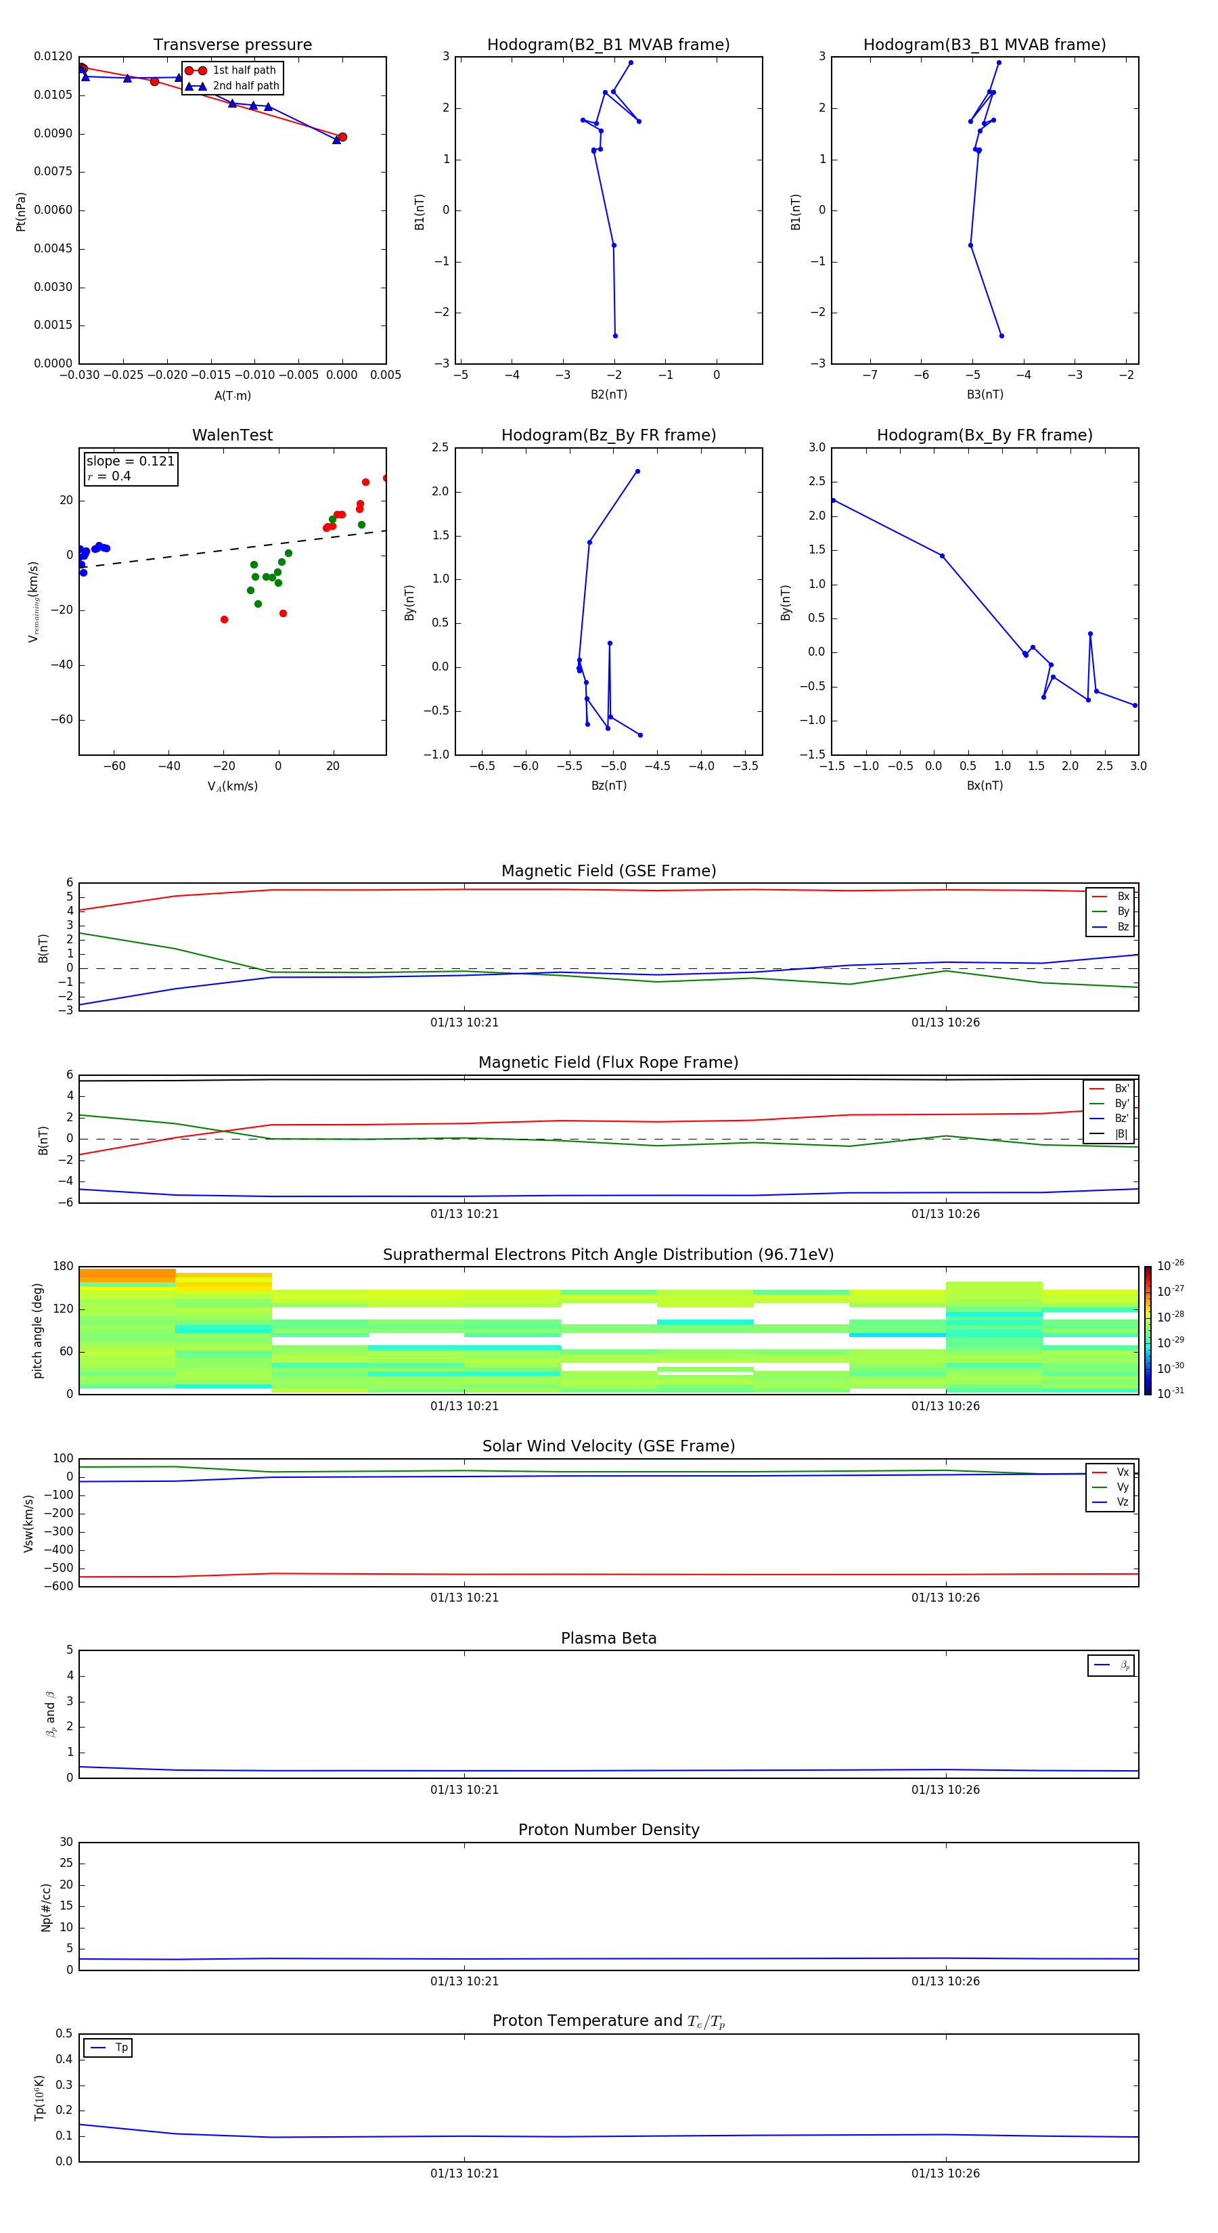Click the βp legend in Plasma Beta plot
1218x2233 pixels.
point(1111,1665)
